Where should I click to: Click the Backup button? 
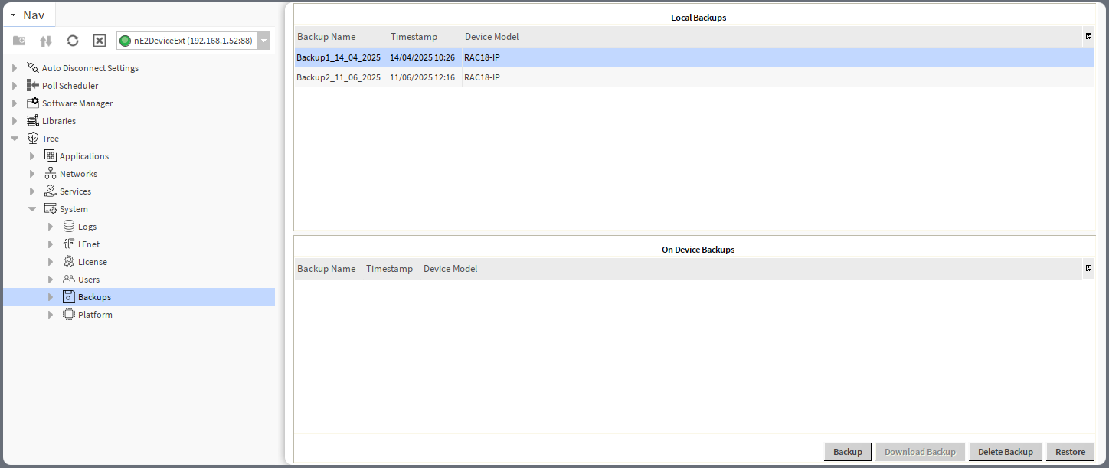pos(847,451)
